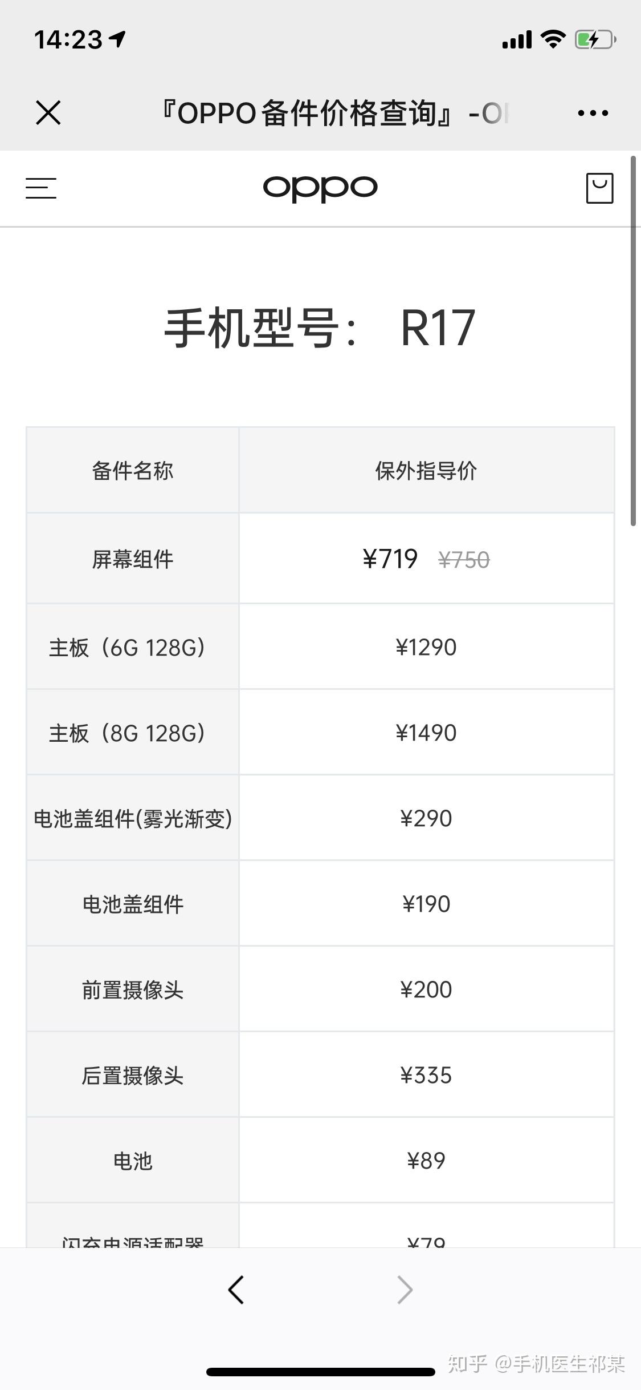Open the three-dot more options menu
Viewport: 641px width, 1390px height.
pos(593,113)
